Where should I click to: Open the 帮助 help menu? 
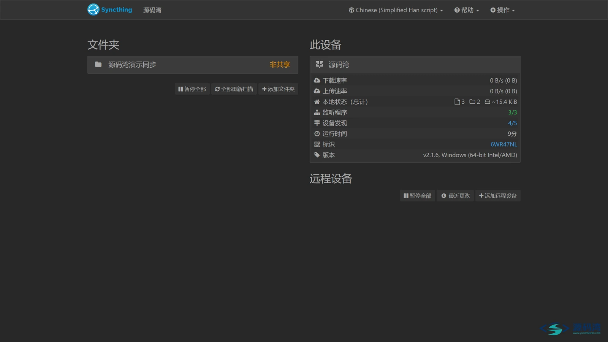(467, 10)
